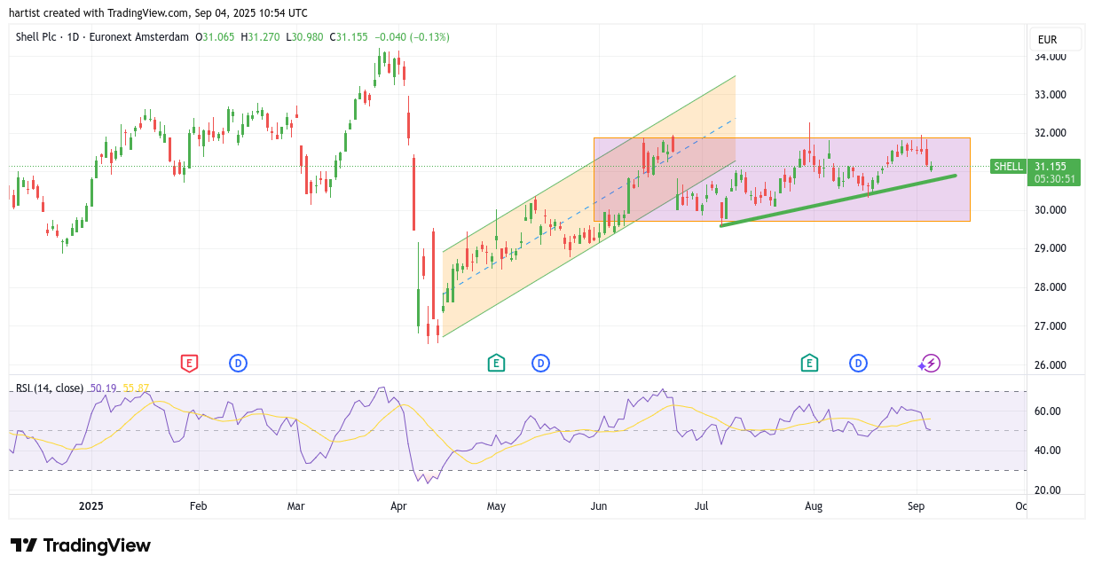Click the RSI value 50.19

pyautogui.click(x=102, y=388)
